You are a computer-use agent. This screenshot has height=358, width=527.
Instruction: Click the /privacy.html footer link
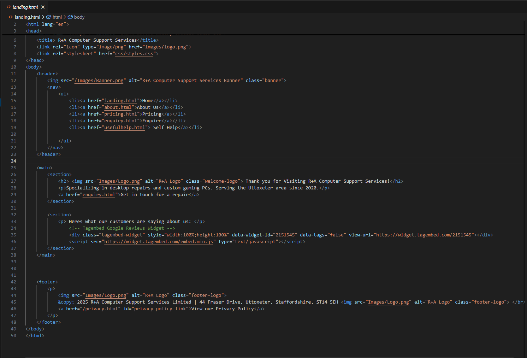point(100,309)
